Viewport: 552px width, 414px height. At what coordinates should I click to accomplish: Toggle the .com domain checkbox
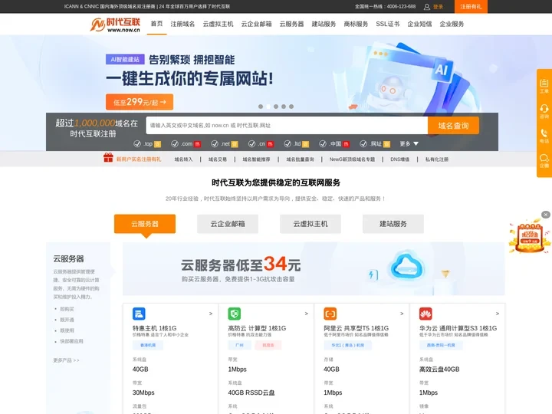click(x=175, y=143)
